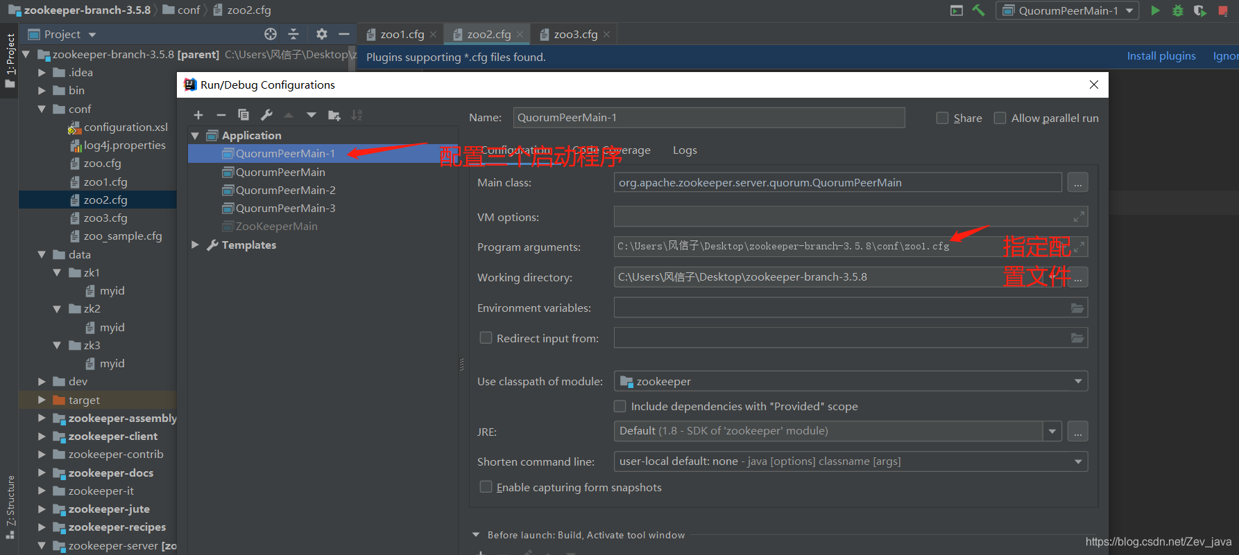Select myid file under zk2
The image size is (1239, 555).
point(112,327)
